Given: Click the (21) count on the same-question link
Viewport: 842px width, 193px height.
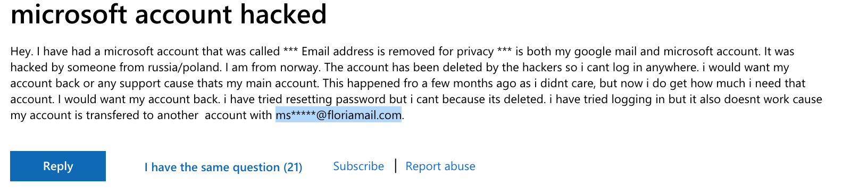Looking at the screenshot, I should pos(293,167).
